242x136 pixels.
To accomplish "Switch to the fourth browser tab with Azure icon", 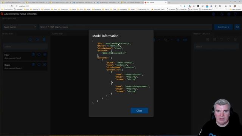I will point(84,3).
